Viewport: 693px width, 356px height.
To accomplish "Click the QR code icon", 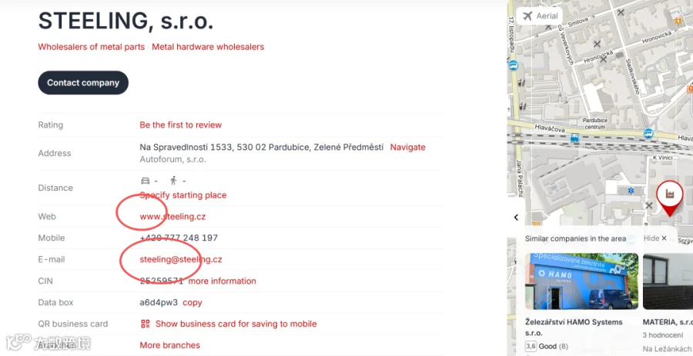I will tap(145, 324).
